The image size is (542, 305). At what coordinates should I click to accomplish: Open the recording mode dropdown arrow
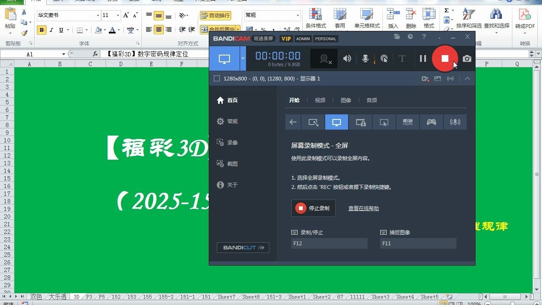coord(243,58)
